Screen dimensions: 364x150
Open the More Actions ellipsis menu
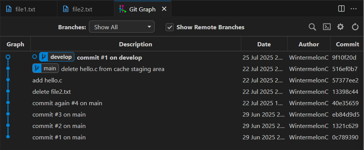click(353, 9)
